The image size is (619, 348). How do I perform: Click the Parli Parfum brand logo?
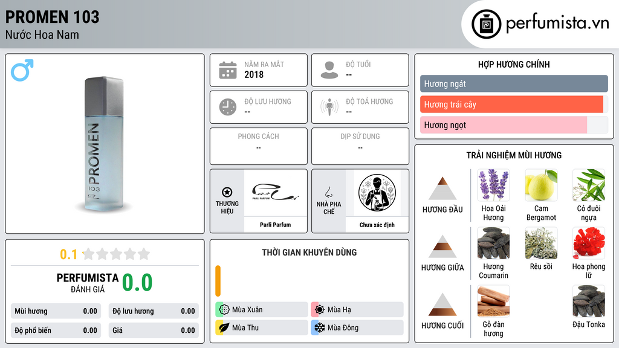pyautogui.click(x=275, y=193)
